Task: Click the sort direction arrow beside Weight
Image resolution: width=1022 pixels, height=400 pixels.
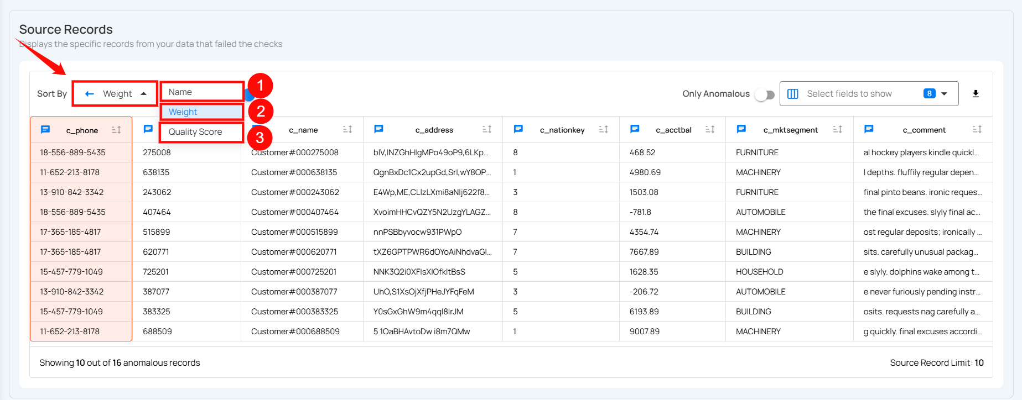Action: 89,94
